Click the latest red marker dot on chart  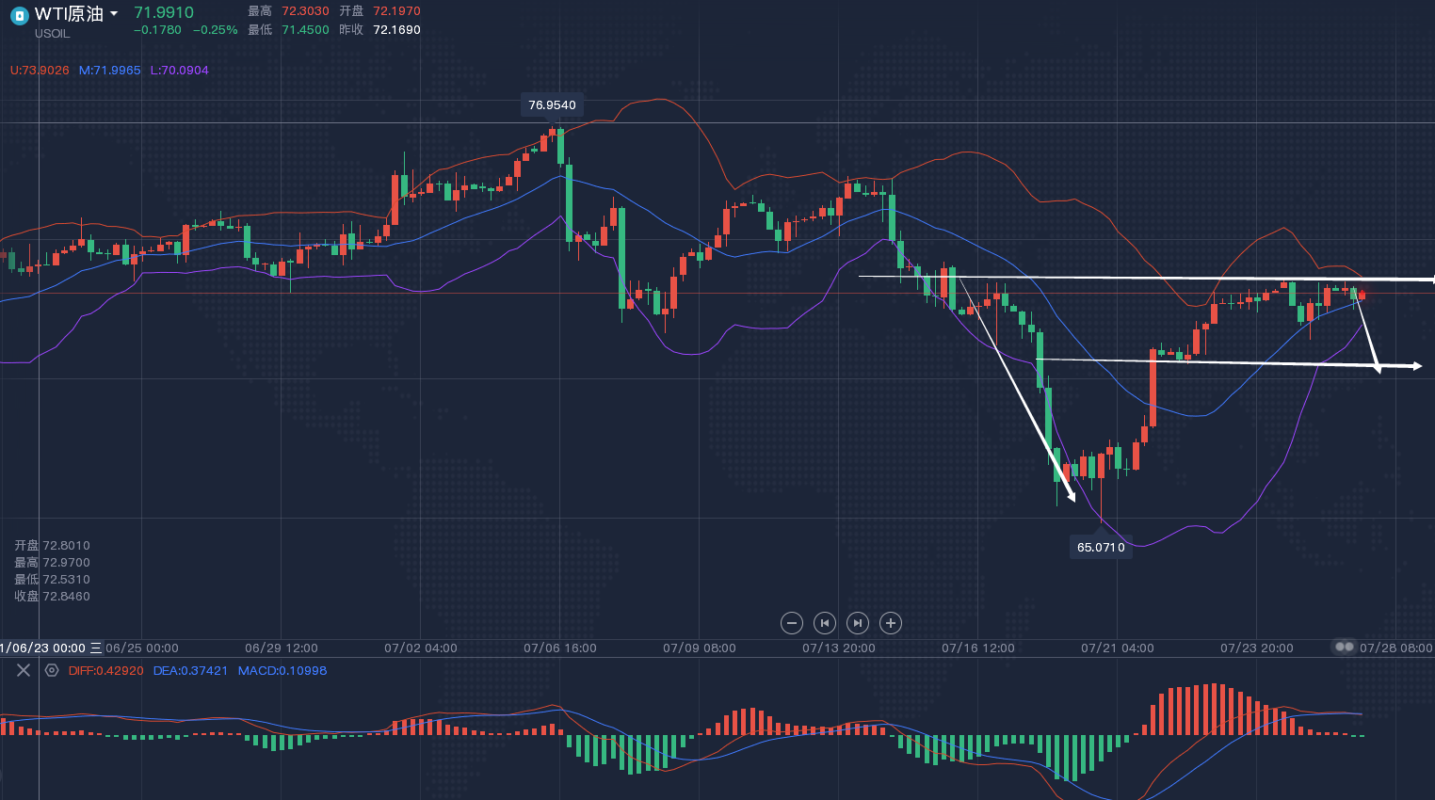coord(1362,296)
